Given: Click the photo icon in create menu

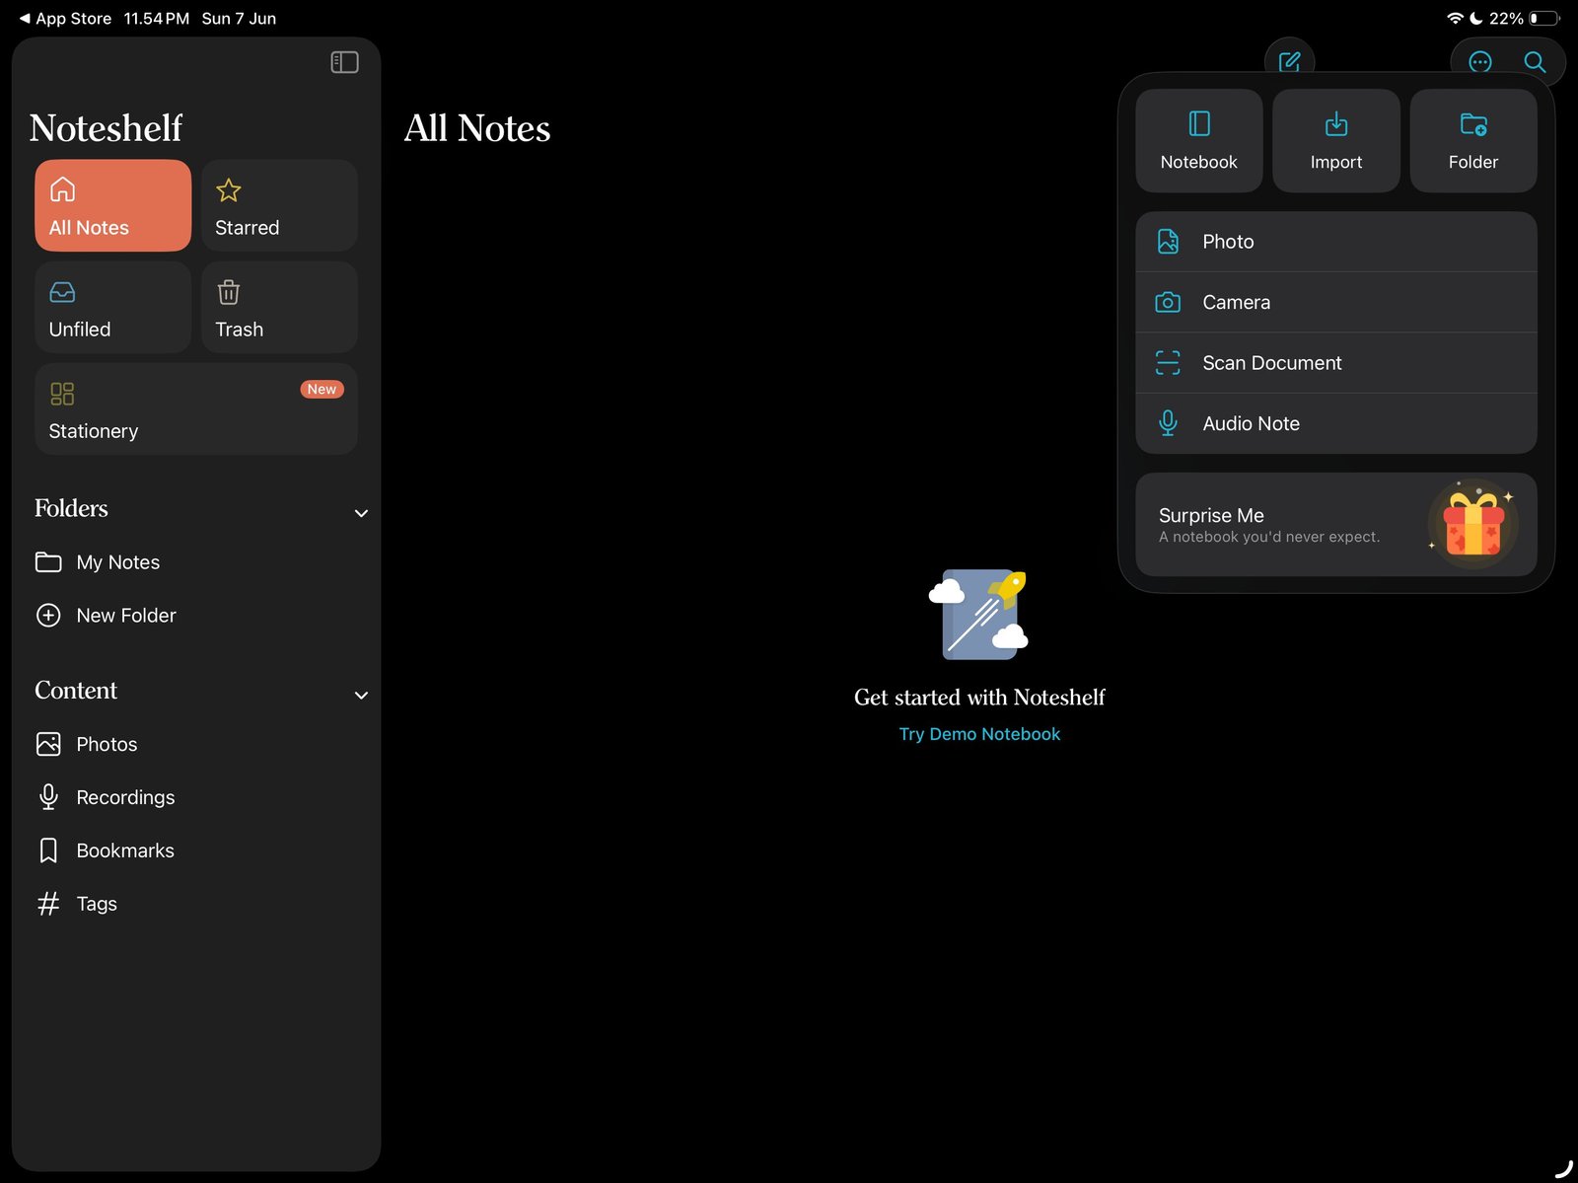Looking at the screenshot, I should click(1168, 242).
